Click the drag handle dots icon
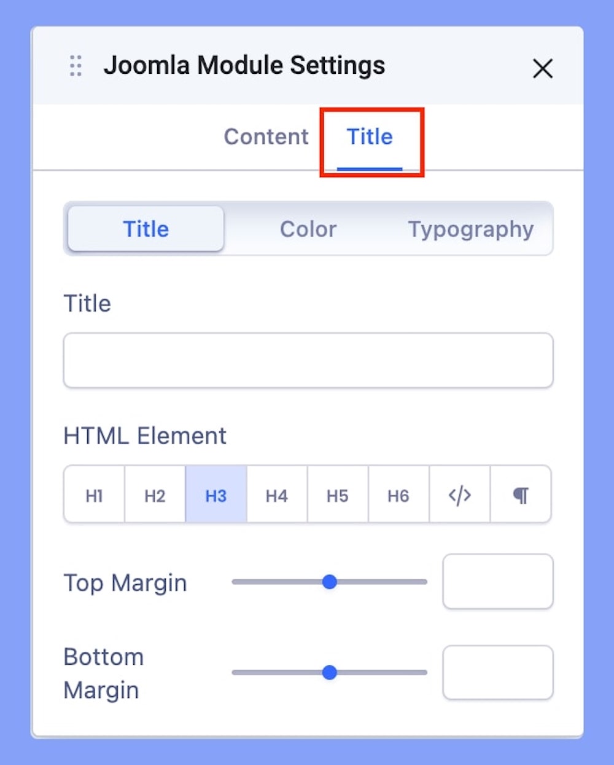Screen dimensions: 614x765 [76, 66]
